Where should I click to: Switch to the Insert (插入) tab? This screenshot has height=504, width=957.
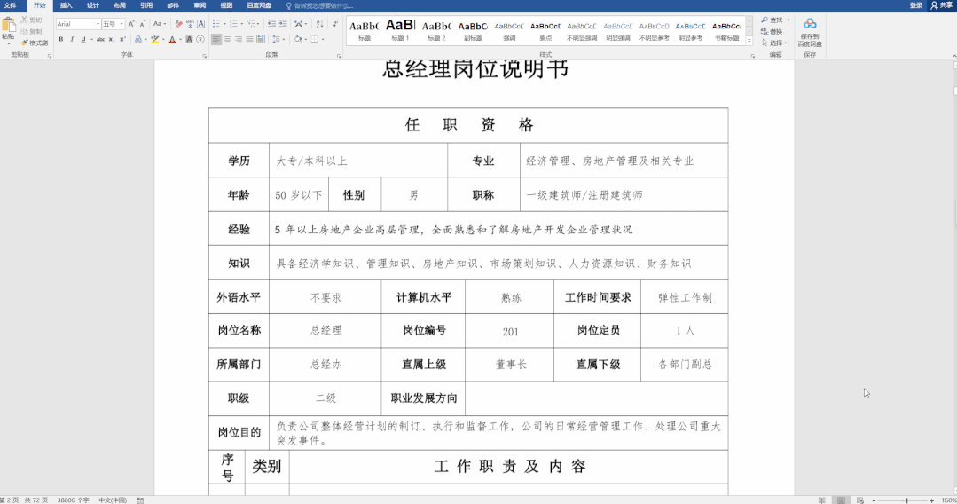click(x=66, y=5)
